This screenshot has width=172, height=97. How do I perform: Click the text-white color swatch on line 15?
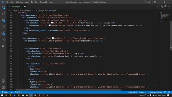coord(52,23)
